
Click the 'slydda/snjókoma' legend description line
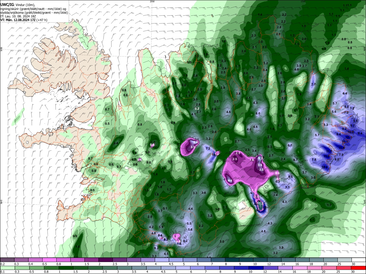34,13
